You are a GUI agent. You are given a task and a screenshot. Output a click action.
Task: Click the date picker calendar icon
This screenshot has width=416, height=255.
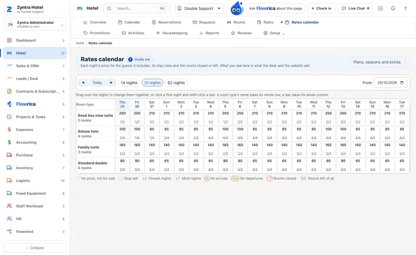coord(402,82)
